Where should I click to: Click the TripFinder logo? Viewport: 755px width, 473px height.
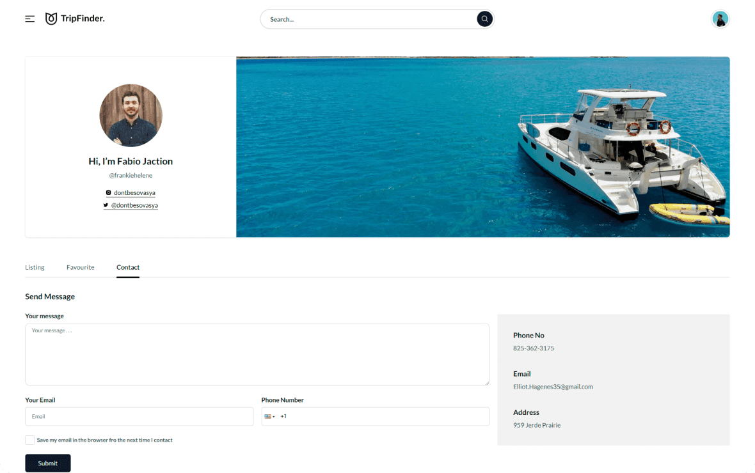coord(75,19)
